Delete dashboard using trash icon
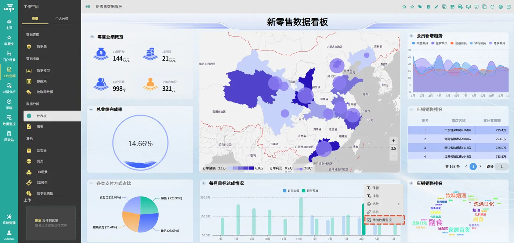Viewport: 514px width, 243px height. pyautogui.click(x=428, y=7)
